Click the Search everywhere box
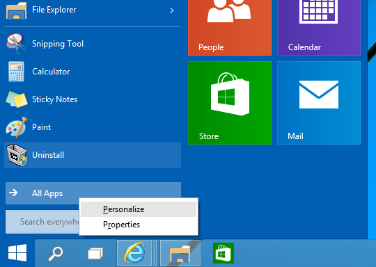 coord(42,222)
